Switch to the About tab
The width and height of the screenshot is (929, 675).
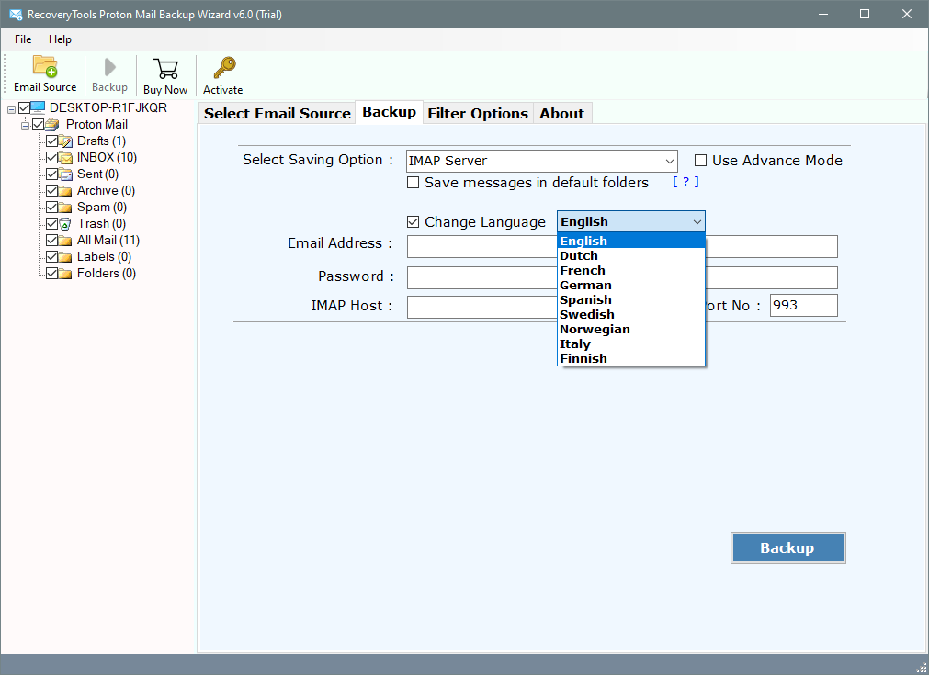[561, 113]
